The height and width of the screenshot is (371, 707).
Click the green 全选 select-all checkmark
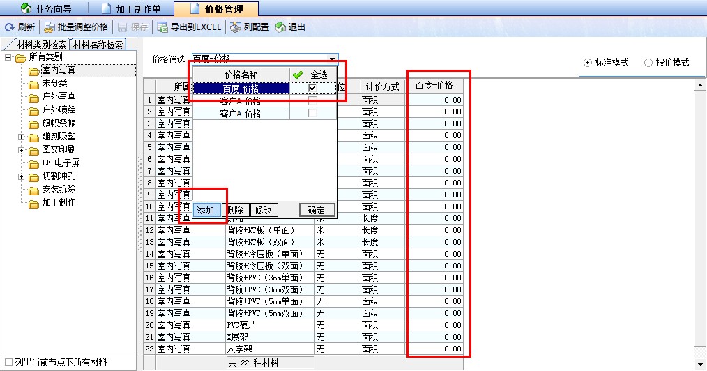[x=298, y=74]
